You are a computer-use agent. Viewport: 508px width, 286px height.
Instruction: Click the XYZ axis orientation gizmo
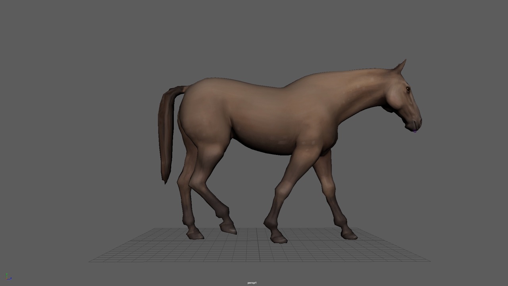click(8, 276)
